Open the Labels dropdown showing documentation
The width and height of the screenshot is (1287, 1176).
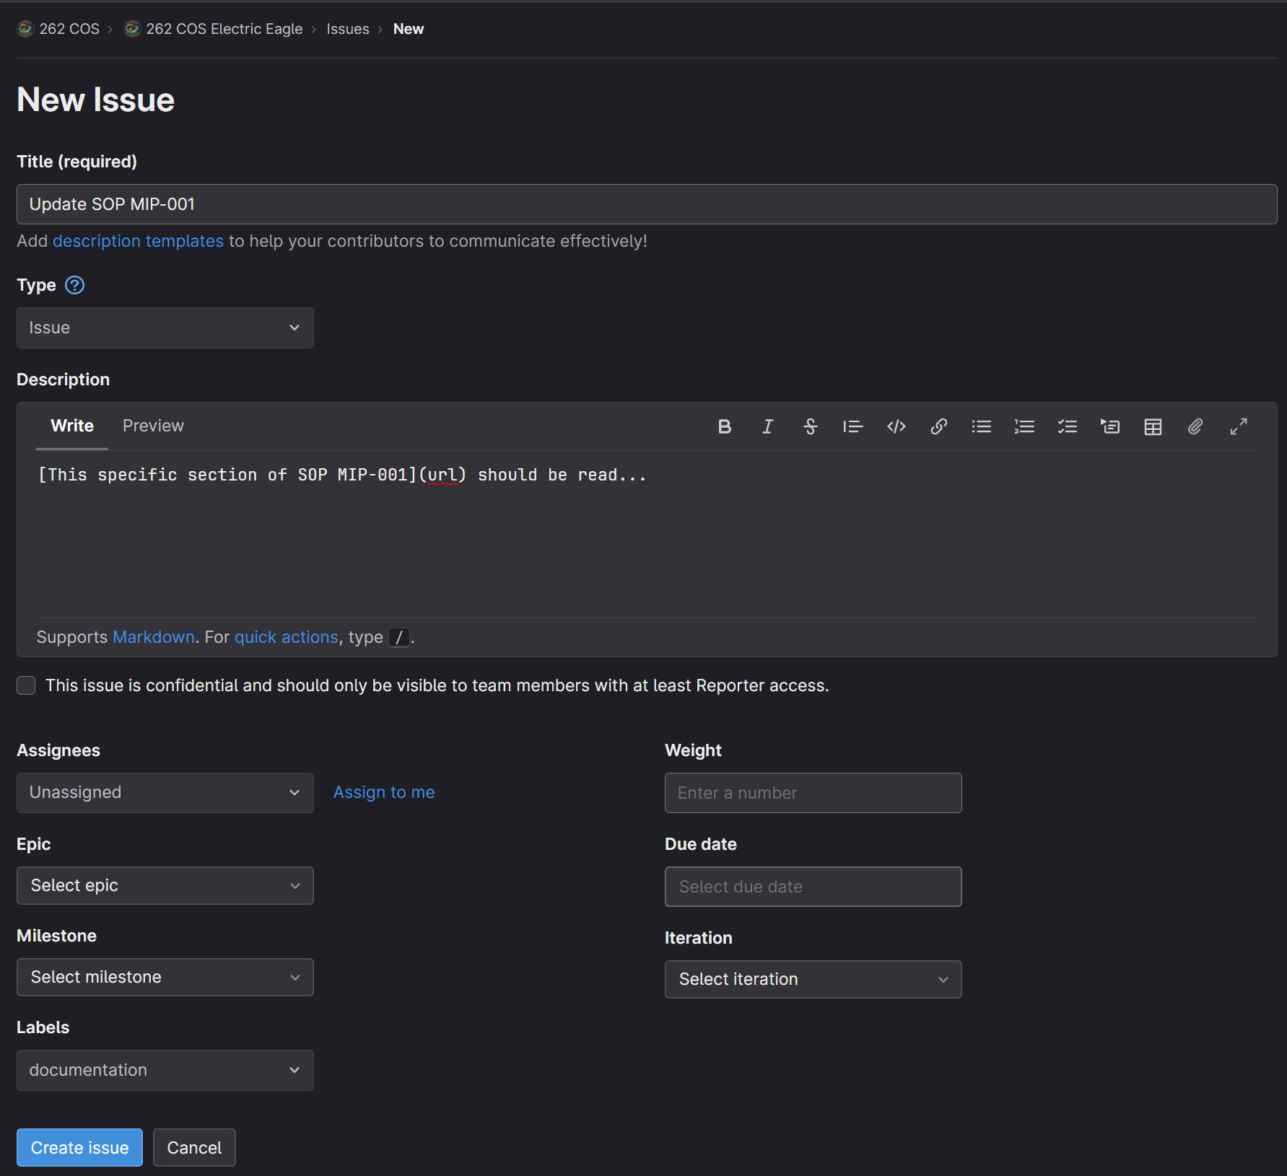point(165,1070)
